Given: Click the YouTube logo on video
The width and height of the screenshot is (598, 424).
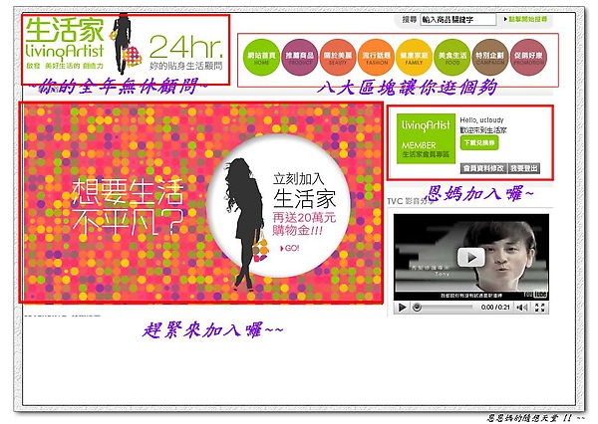Looking at the screenshot, I should (535, 295).
